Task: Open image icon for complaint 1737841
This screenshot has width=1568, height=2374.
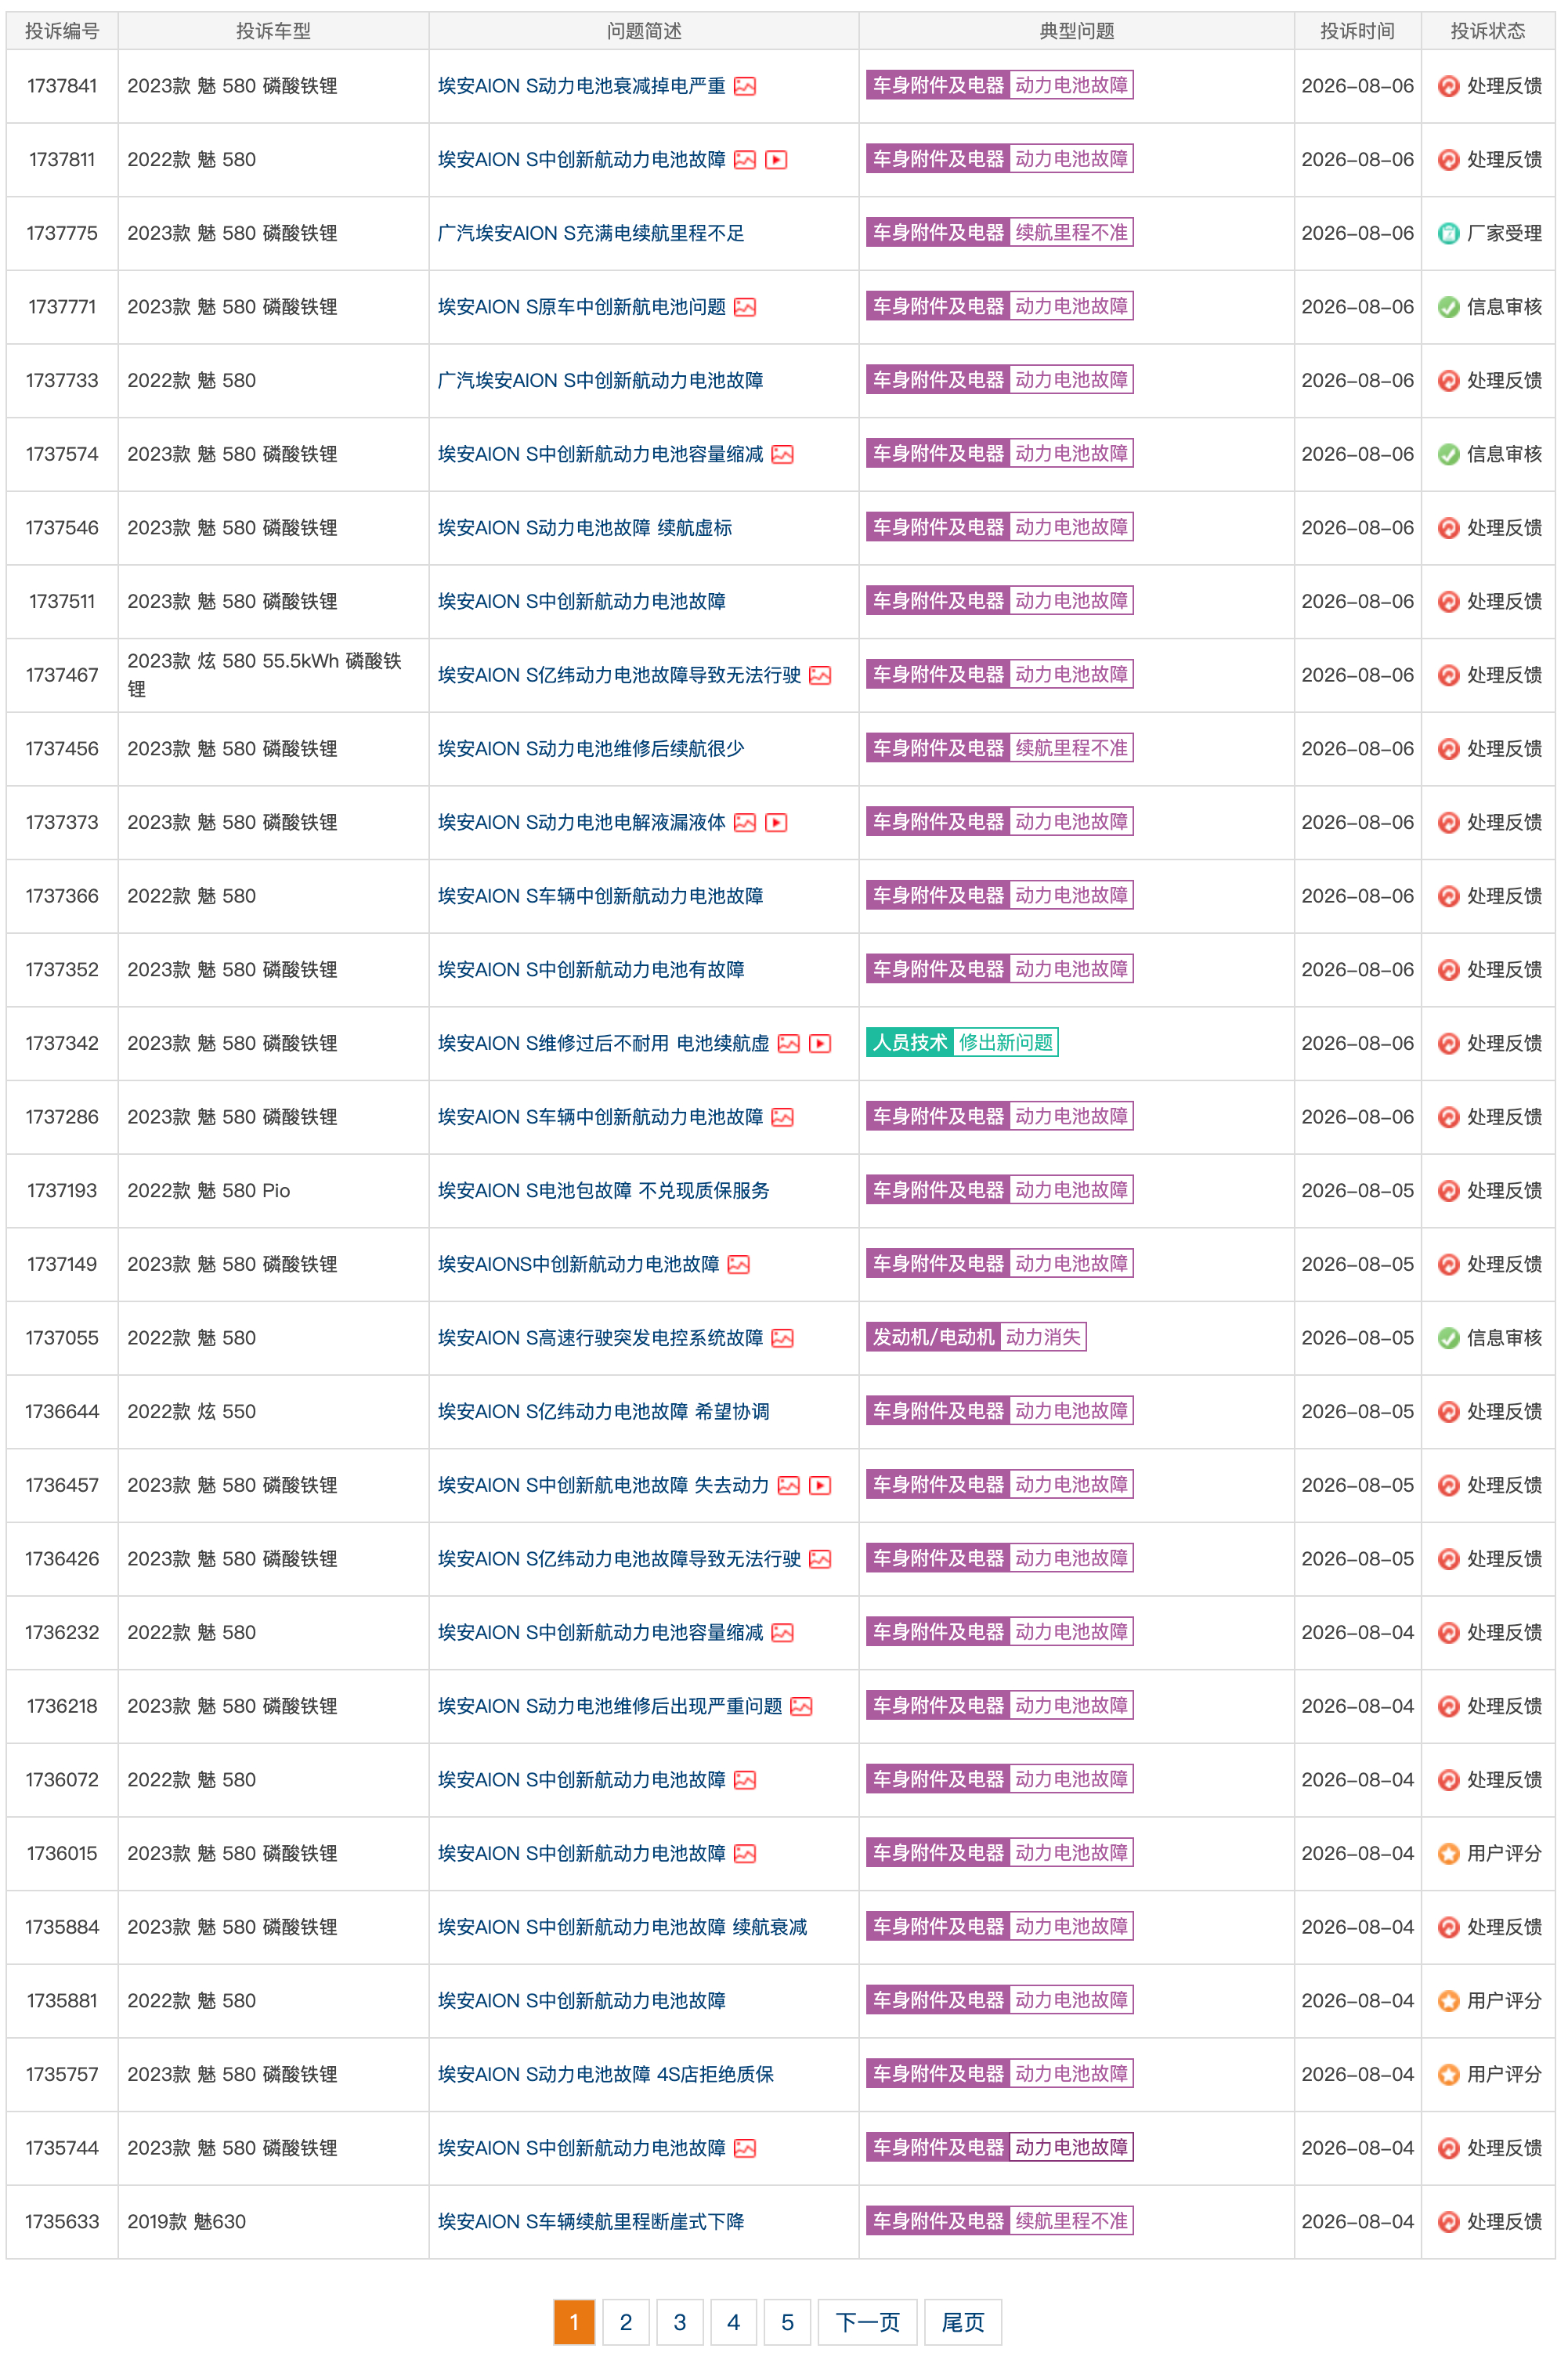Action: click(745, 86)
